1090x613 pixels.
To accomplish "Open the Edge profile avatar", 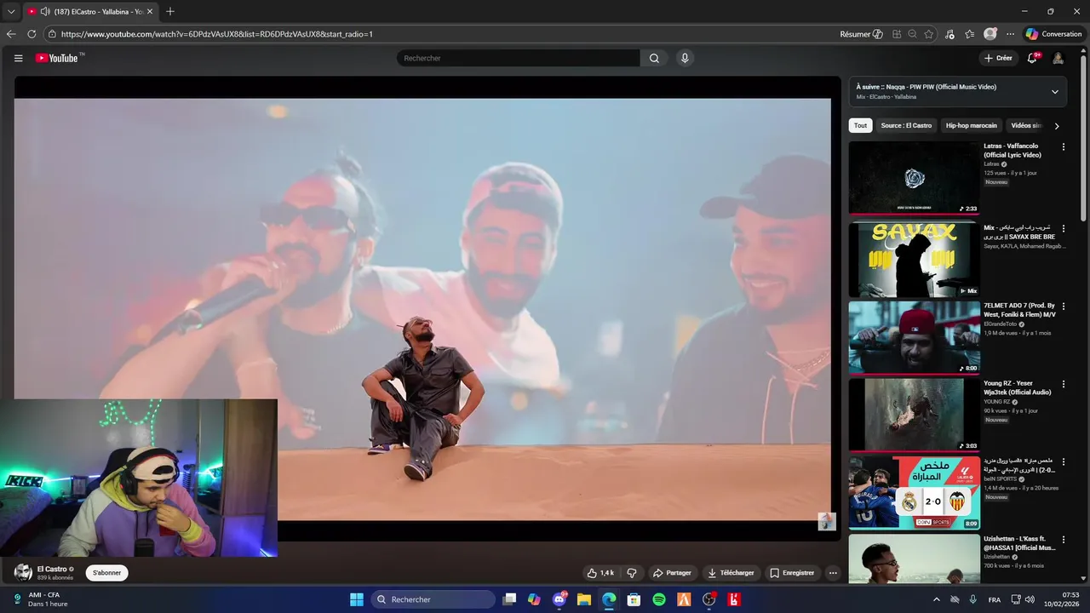I will (990, 34).
